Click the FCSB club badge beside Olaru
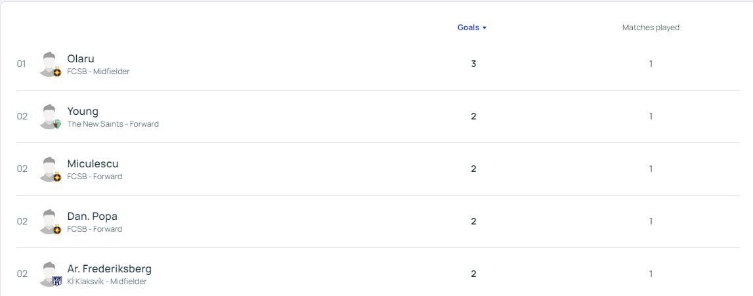 point(57,72)
